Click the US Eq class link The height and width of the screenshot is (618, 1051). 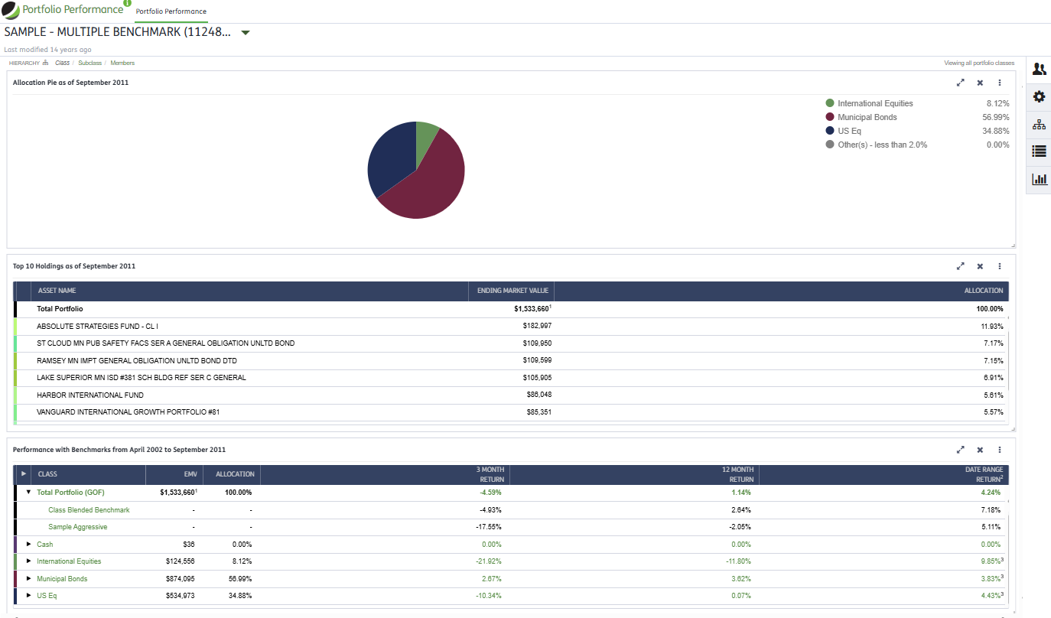47,596
